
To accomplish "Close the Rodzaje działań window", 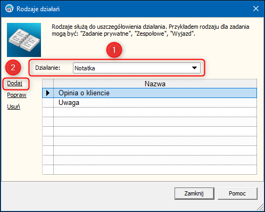I will pyautogui.click(x=256, y=9).
